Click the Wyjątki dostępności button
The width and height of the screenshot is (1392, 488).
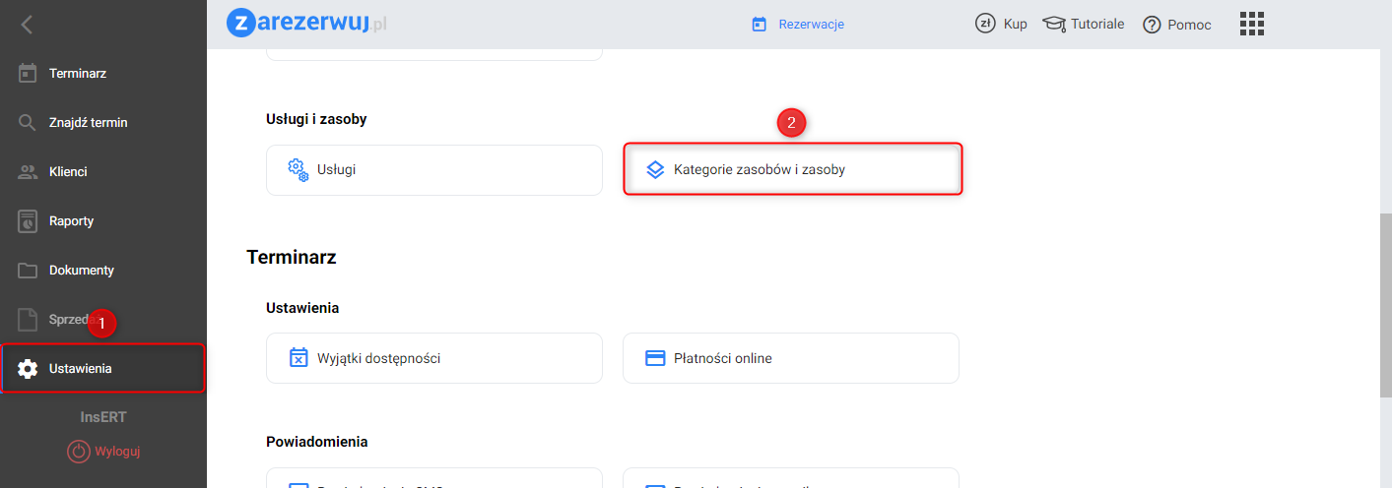coord(433,358)
